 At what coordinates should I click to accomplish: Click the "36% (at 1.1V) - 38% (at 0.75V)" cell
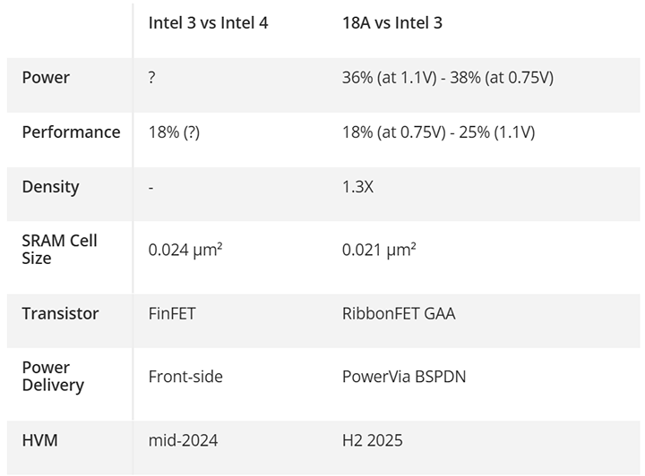(447, 78)
